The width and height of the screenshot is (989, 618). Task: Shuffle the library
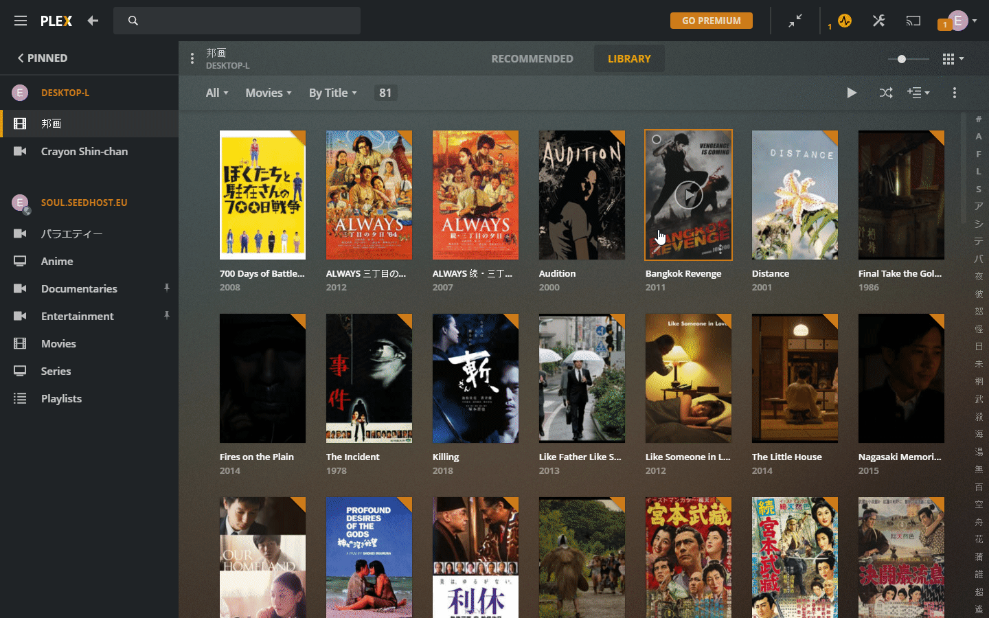(x=886, y=93)
